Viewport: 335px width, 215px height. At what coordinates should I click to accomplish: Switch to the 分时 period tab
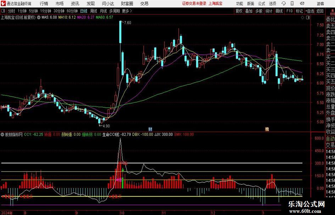coord(12,11)
